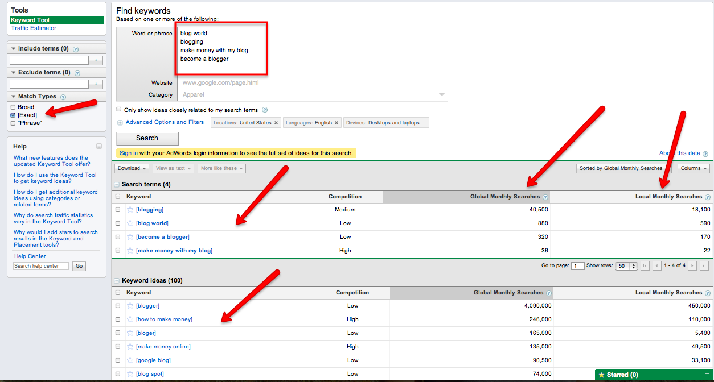Open the Columns dropdown
This screenshot has width=714, height=382.
pos(694,168)
